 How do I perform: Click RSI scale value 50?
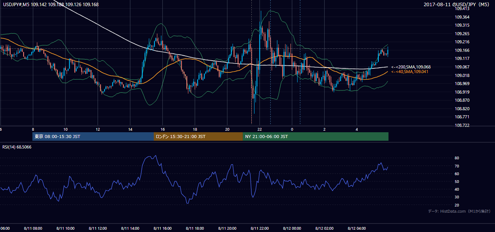[457, 181]
